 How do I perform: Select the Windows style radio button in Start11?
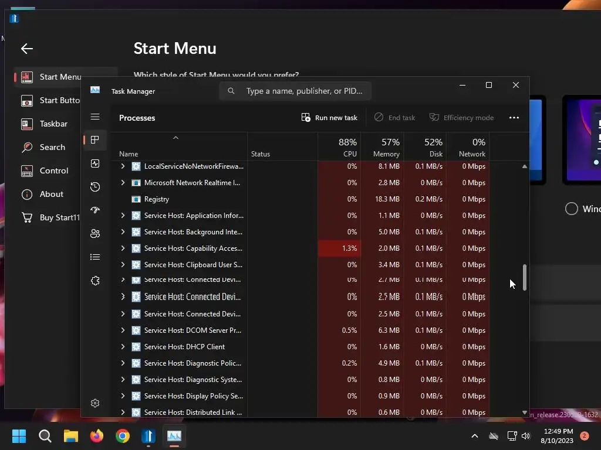point(572,209)
